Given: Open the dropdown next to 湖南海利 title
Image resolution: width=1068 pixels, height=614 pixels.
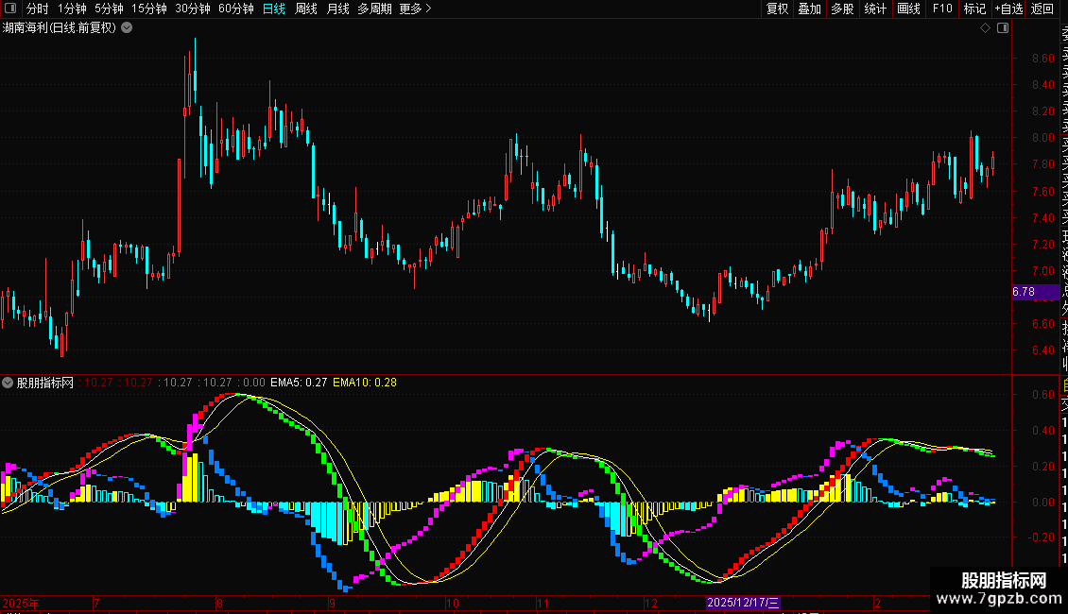Looking at the screenshot, I should [x=127, y=28].
